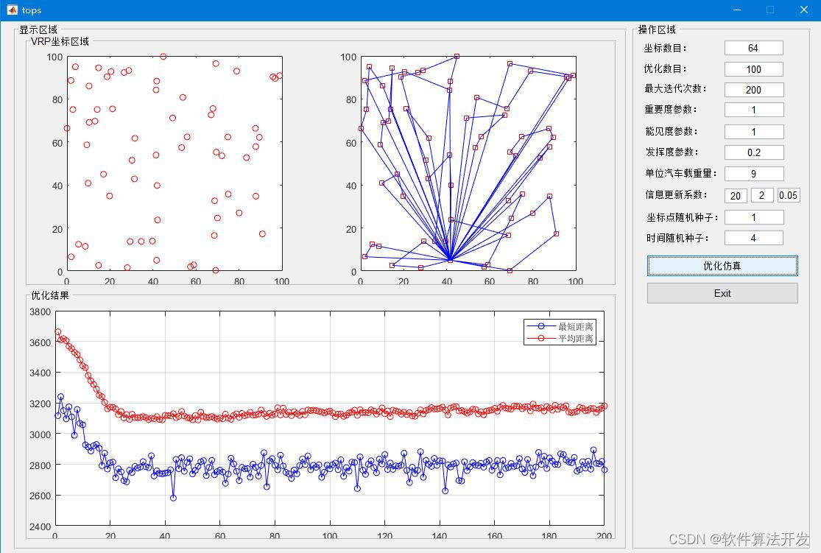The image size is (821, 553).
Task: Click the 优化仿真 button
Action: tap(722, 266)
